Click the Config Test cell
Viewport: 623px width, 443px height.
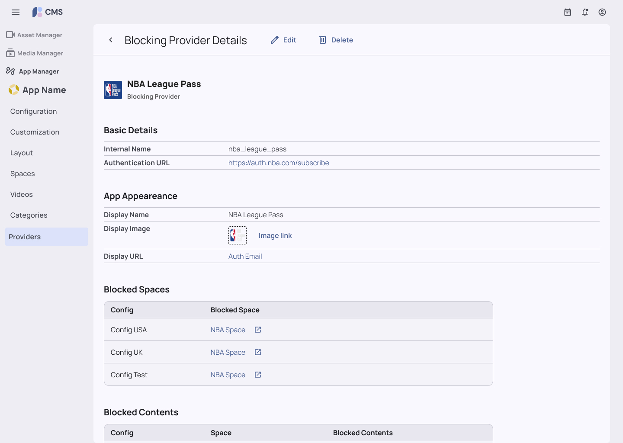[x=129, y=375]
